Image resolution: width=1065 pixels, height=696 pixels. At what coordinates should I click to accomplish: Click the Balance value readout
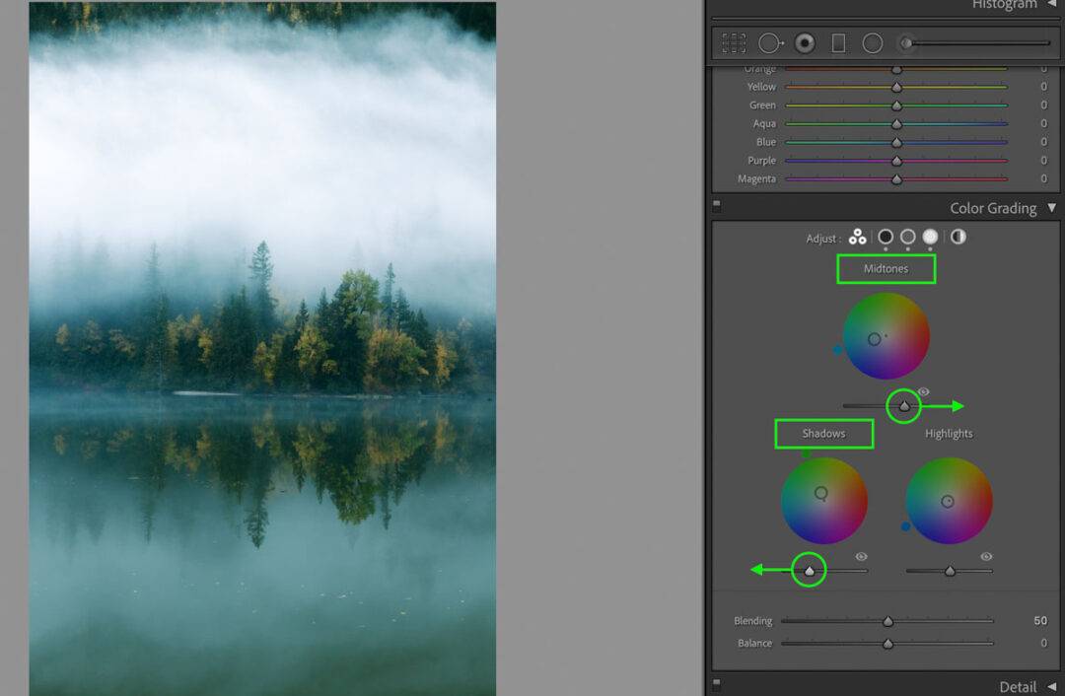click(1042, 643)
